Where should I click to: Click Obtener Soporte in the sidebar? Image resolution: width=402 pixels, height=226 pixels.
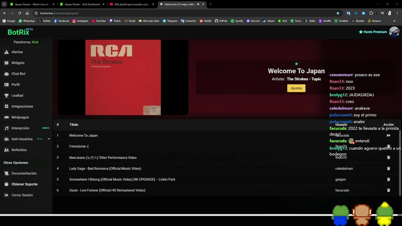[x=24, y=184]
